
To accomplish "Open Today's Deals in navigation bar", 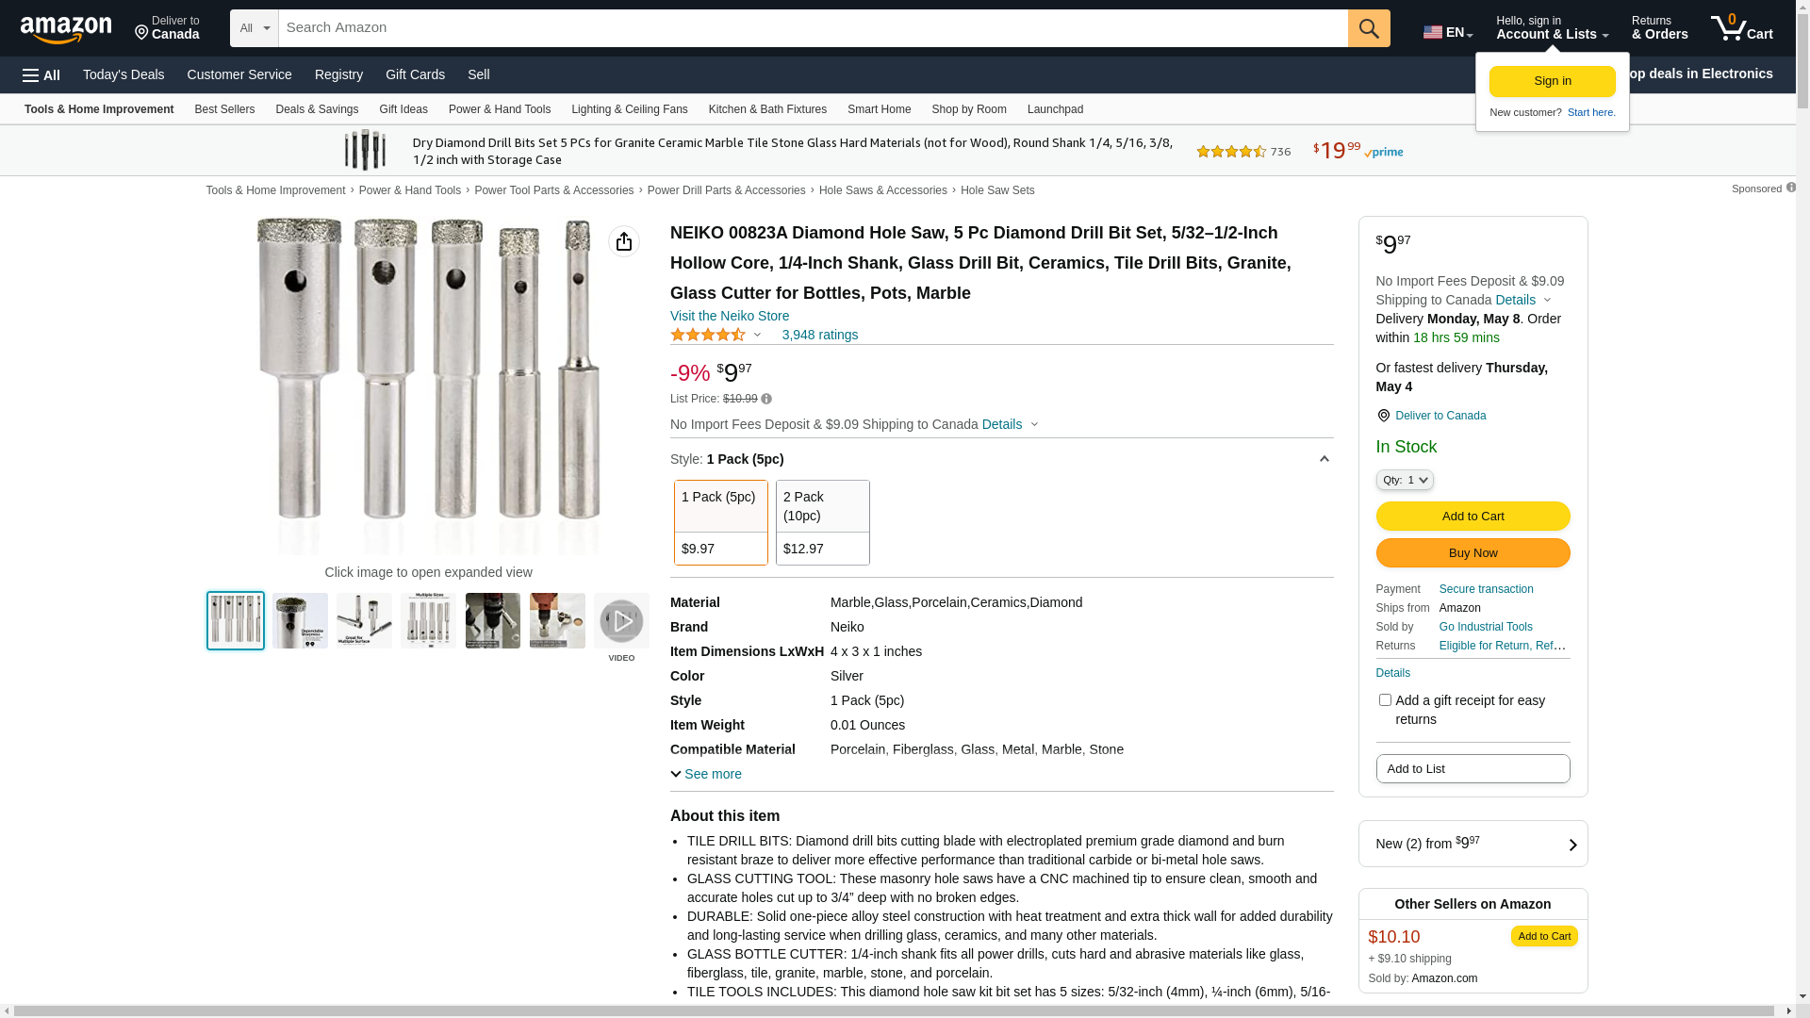I will (x=123, y=74).
